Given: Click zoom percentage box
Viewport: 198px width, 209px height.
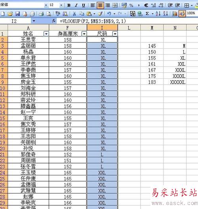Looking at the screenshot, I should [191, 13].
